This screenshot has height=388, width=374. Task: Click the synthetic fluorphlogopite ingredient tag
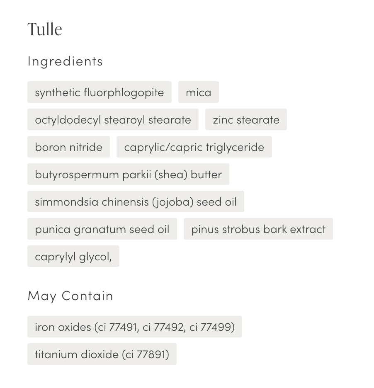click(x=99, y=92)
